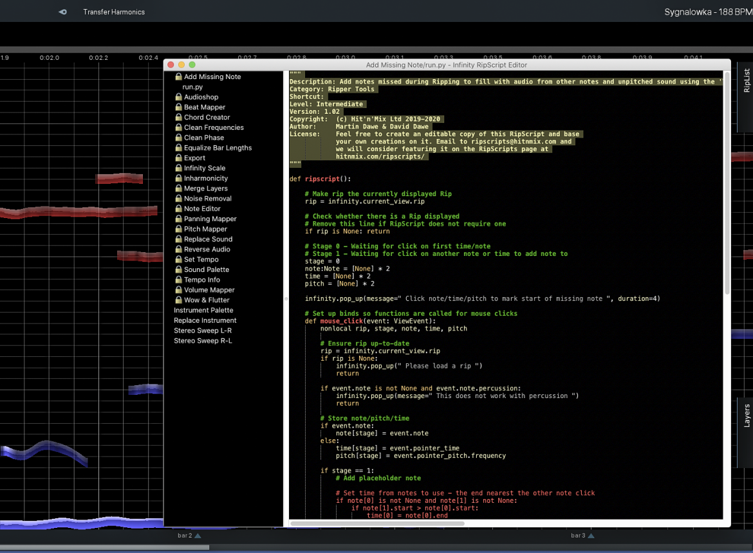Click the green zoom button of editor window
Image resolution: width=753 pixels, height=553 pixels.
click(192, 65)
